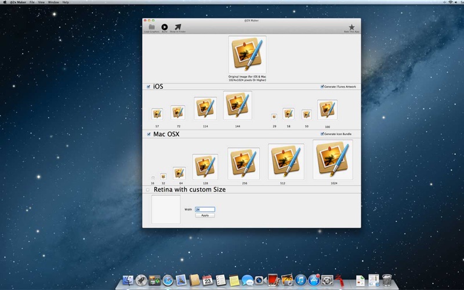Open the @2x Maker application menu
The height and width of the screenshot is (290, 464).
click(18, 2)
